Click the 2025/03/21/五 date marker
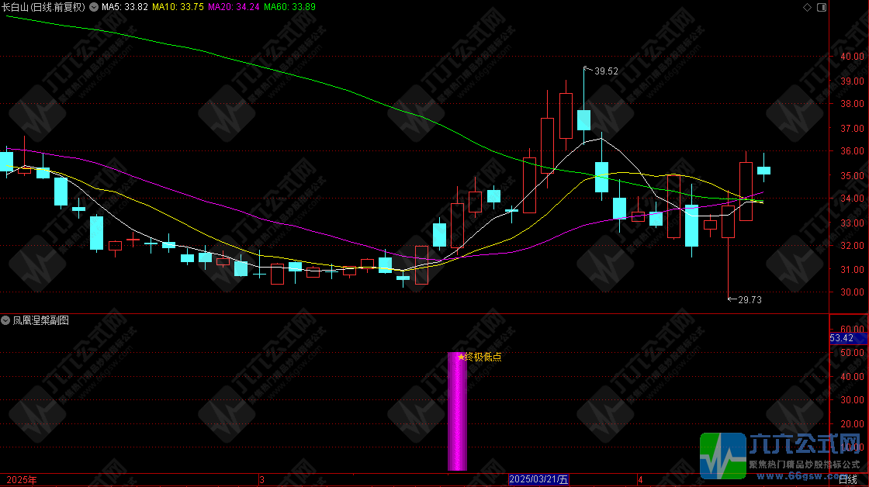This screenshot has width=869, height=487. [538, 480]
